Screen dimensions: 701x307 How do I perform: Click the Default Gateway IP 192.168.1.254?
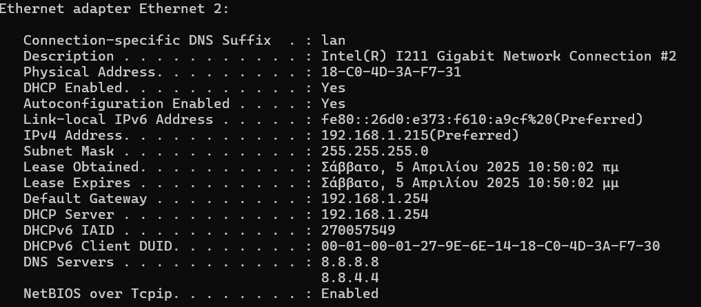coord(374,199)
